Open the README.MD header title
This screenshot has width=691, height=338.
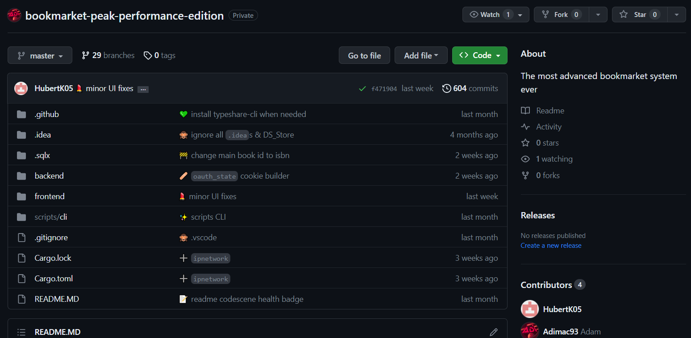point(58,332)
